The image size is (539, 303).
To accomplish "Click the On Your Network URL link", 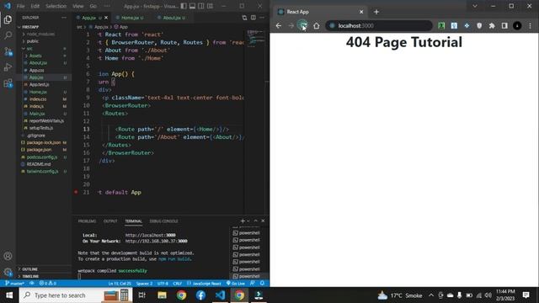I will coord(156,242).
